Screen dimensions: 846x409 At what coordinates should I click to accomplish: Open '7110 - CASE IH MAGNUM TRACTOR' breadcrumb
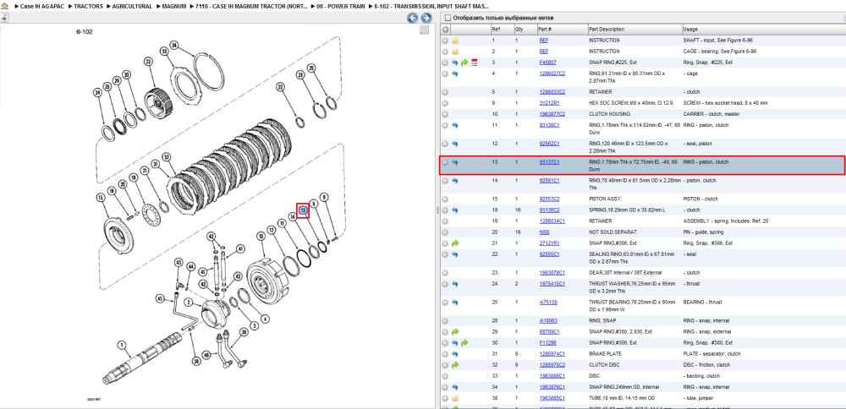252,6
